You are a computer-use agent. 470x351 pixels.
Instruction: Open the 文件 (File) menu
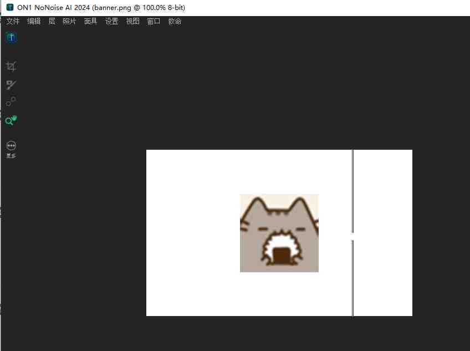coord(13,22)
